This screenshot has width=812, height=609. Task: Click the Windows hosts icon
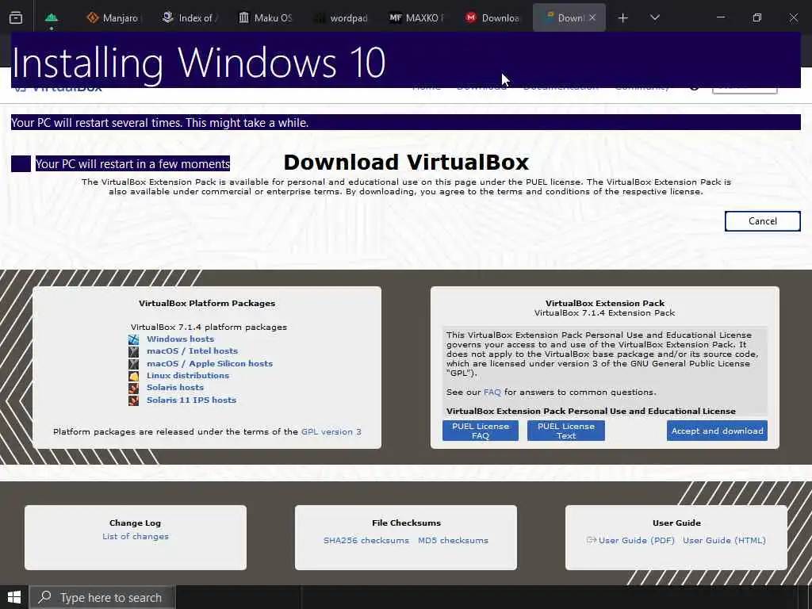coord(133,339)
